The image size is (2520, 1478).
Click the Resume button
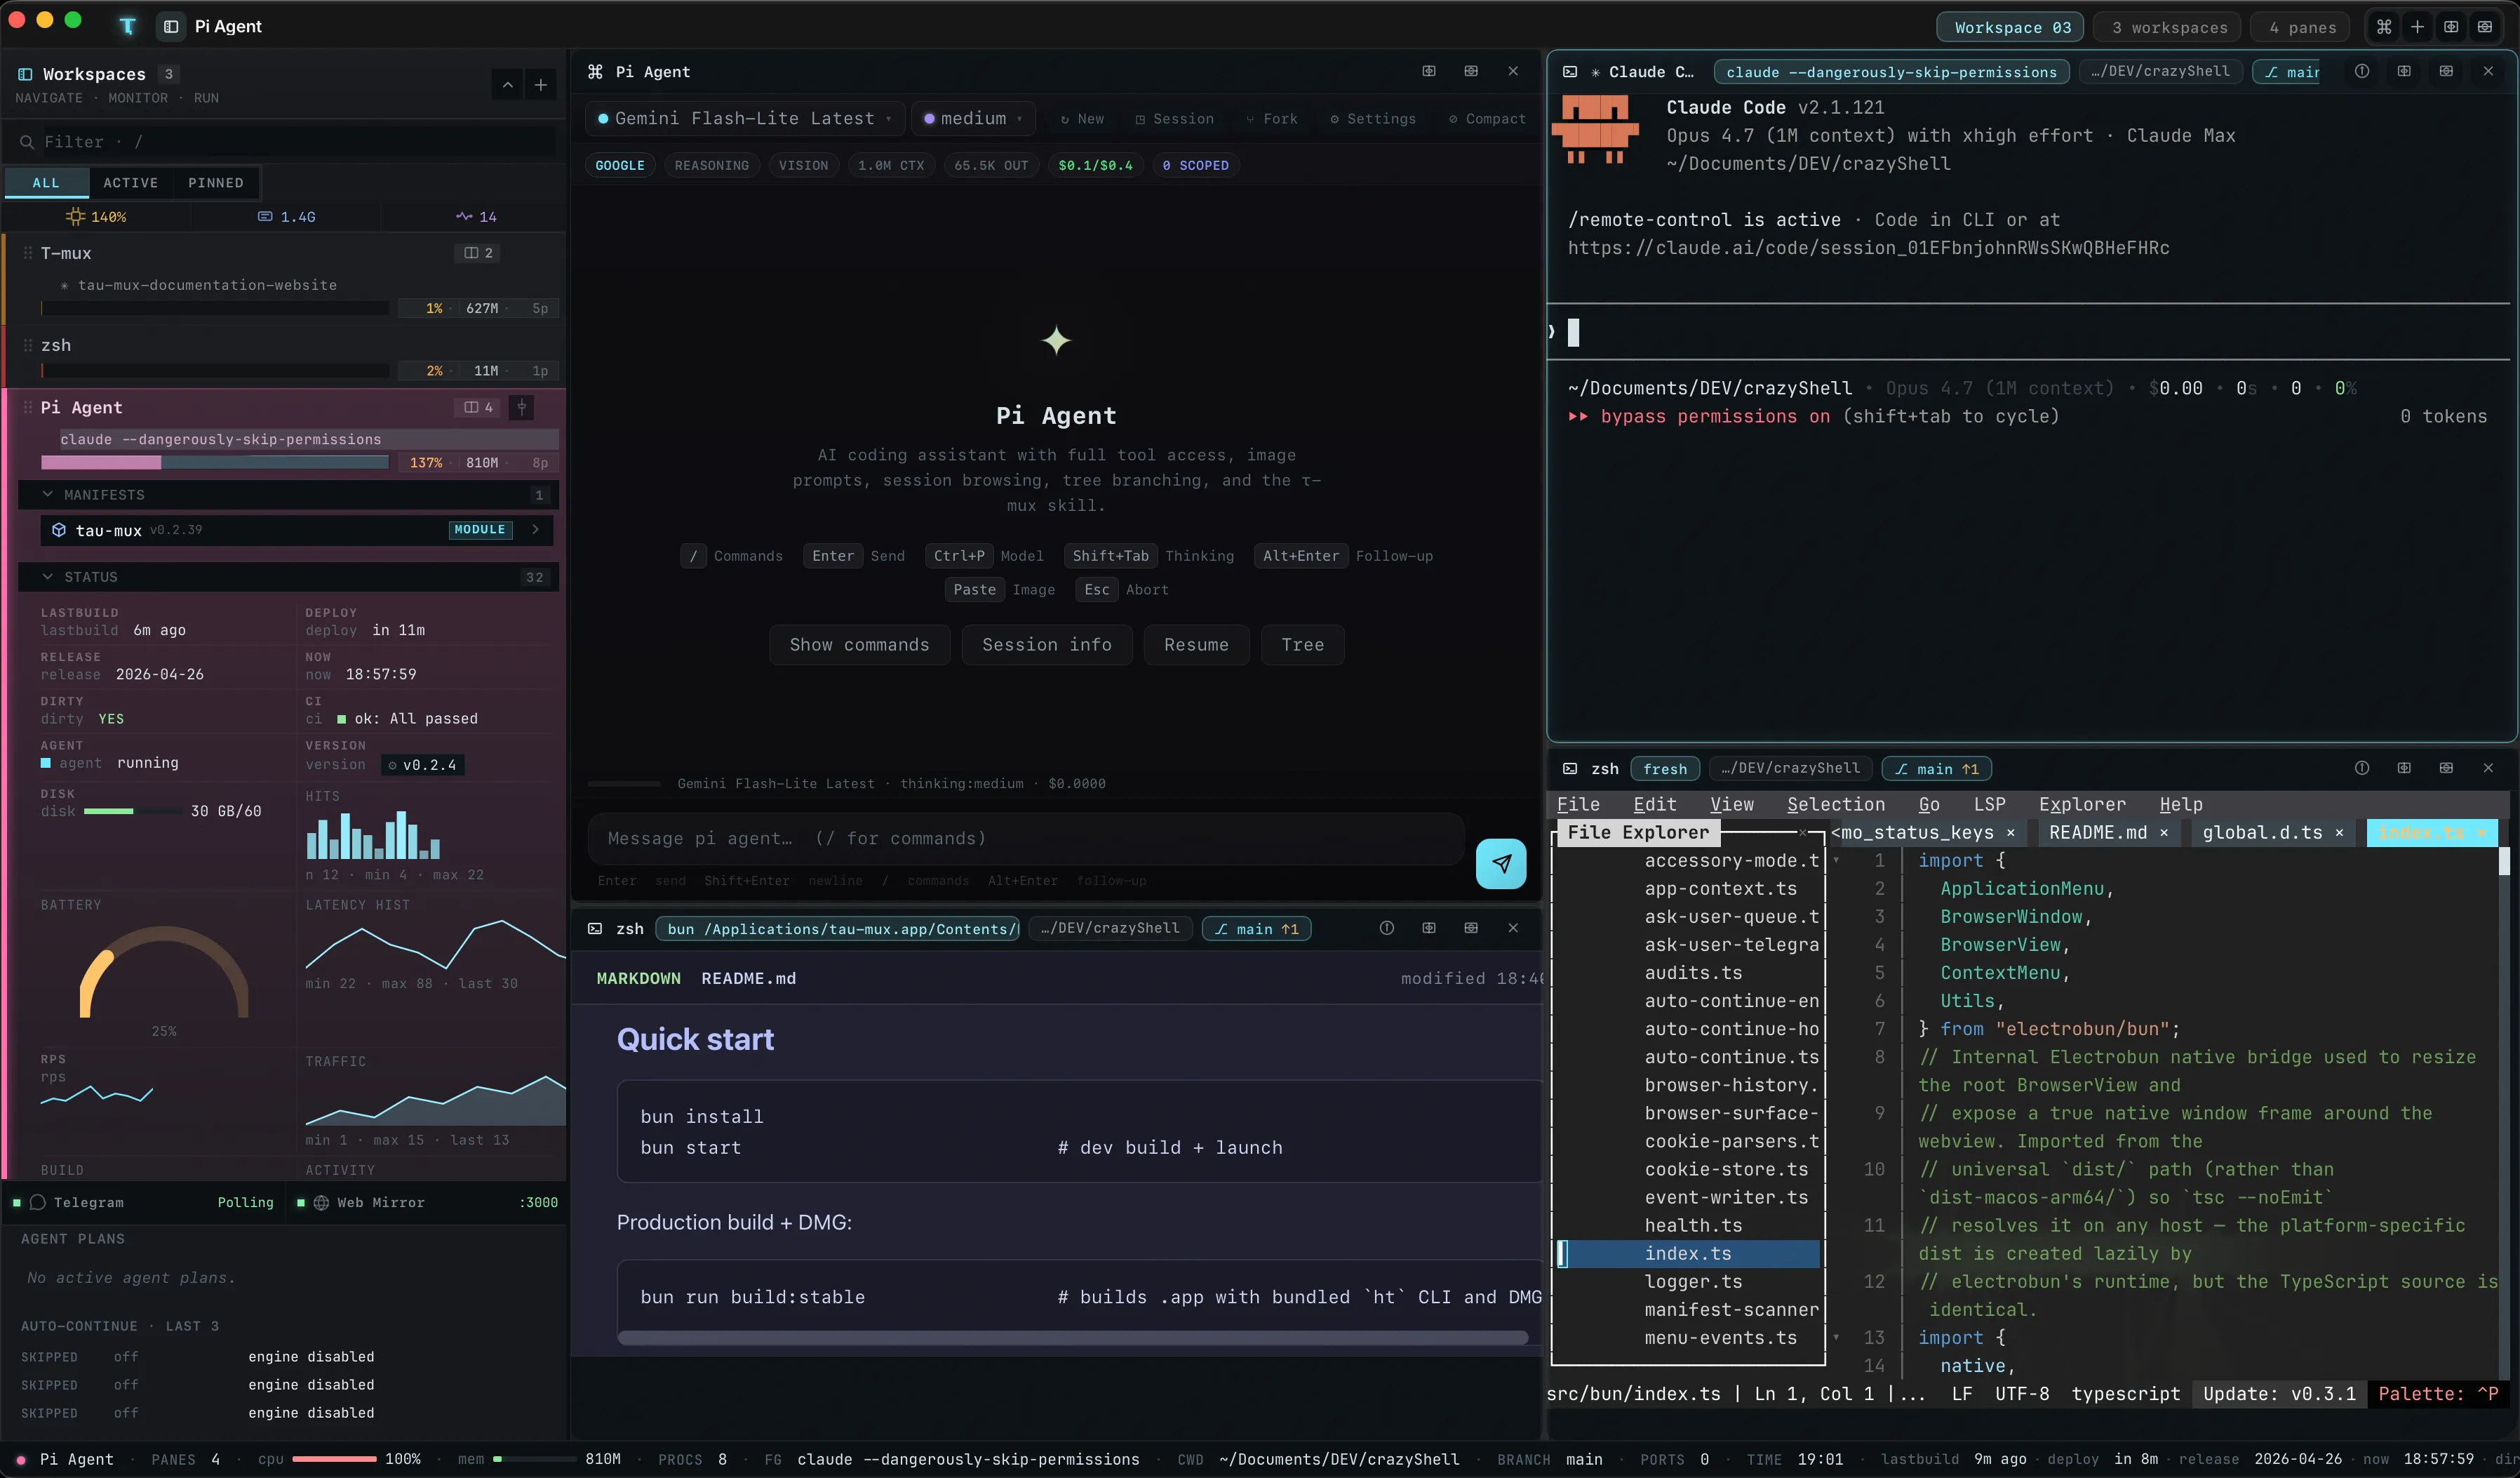[1196, 646]
